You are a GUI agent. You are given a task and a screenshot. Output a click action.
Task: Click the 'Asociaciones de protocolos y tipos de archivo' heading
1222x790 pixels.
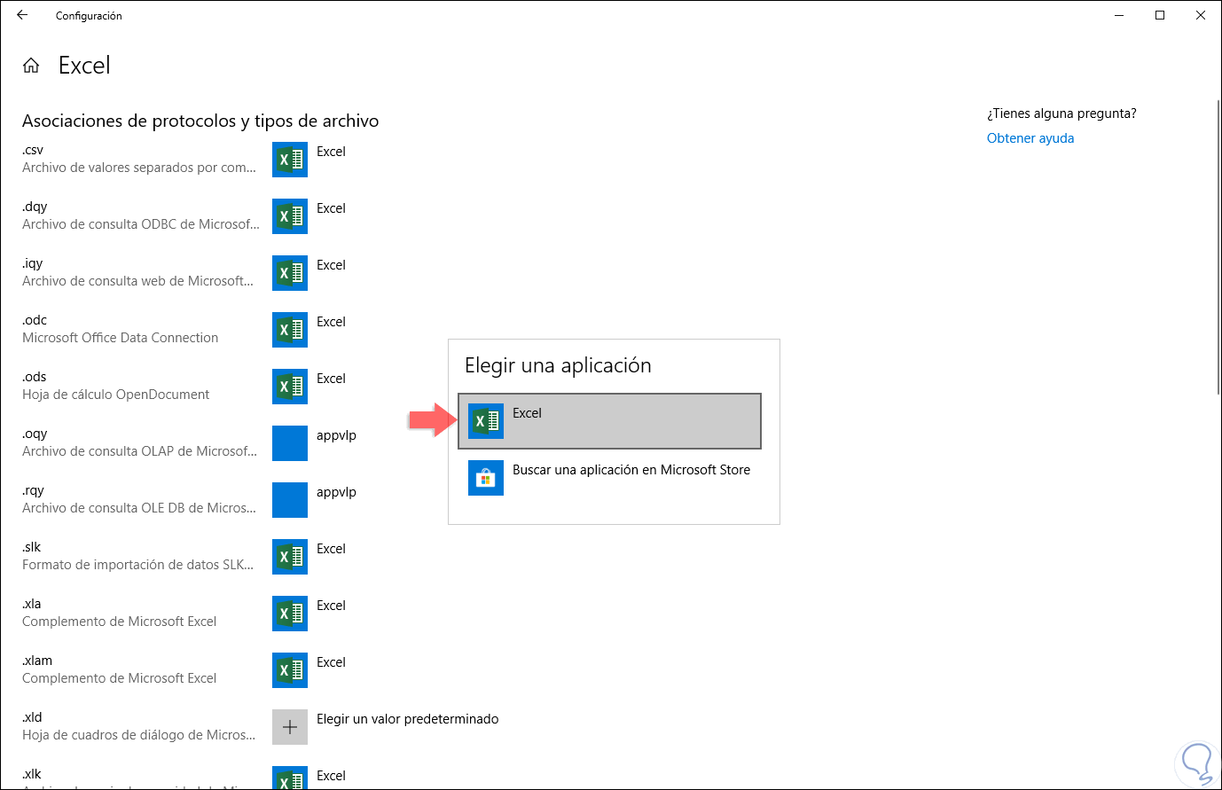click(200, 121)
